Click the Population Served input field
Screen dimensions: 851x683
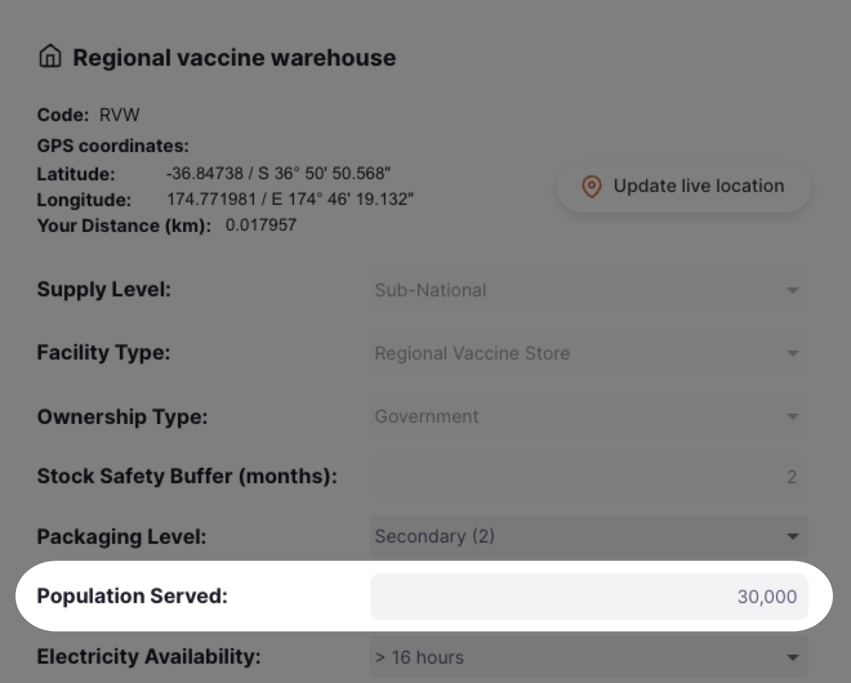[589, 597]
